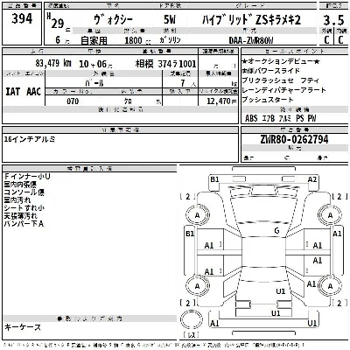The image size is (350, 350).
Task: Click the chassis number ZWR80-0262794
Action: (294, 139)
